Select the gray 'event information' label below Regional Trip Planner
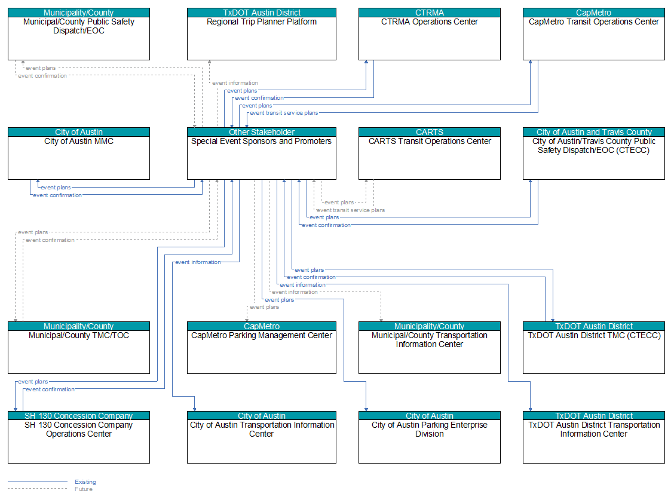Screen dimensions: 671x500 (235, 83)
